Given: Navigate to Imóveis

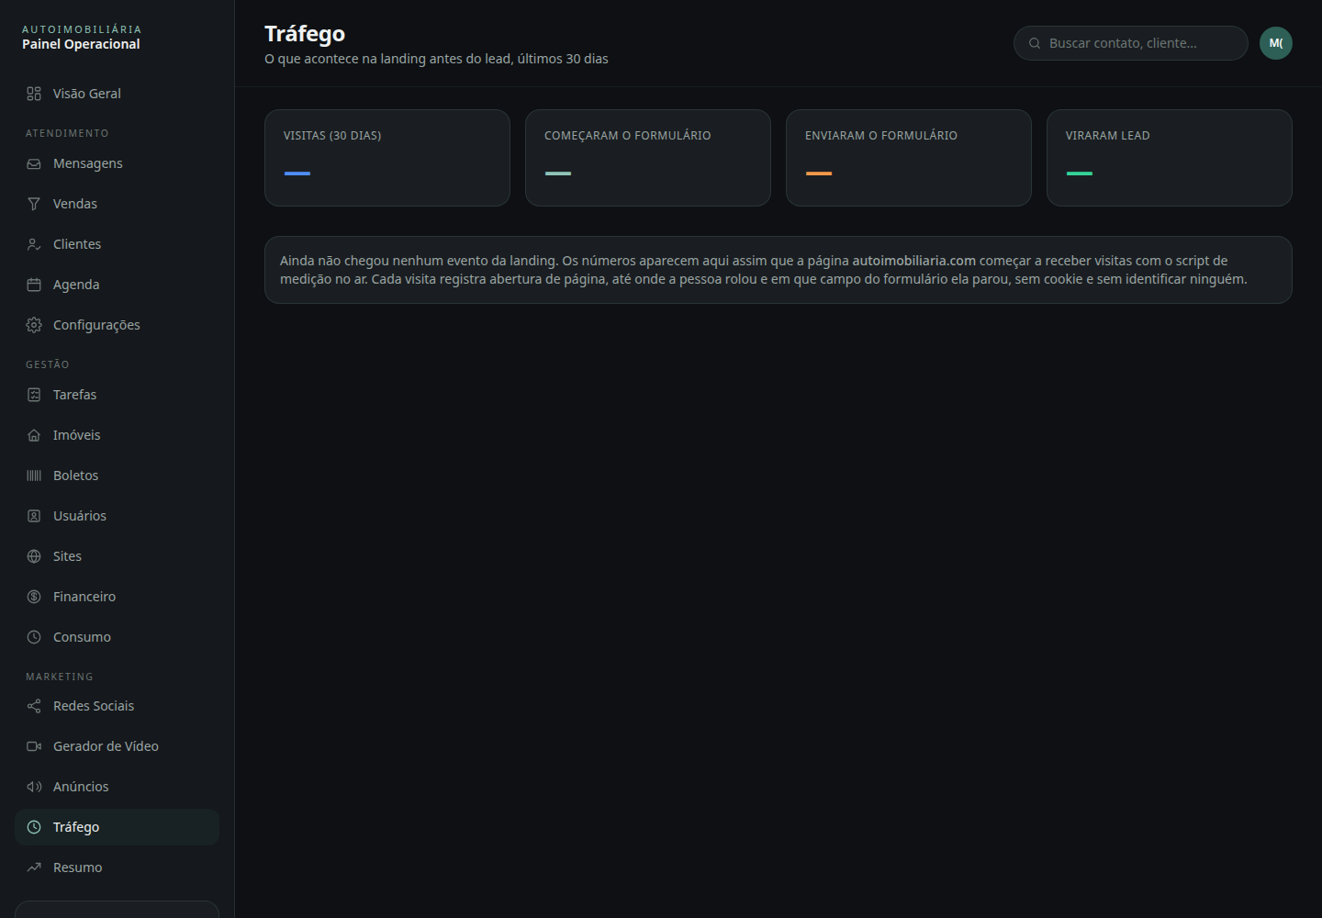Looking at the screenshot, I should pyautogui.click(x=117, y=435).
